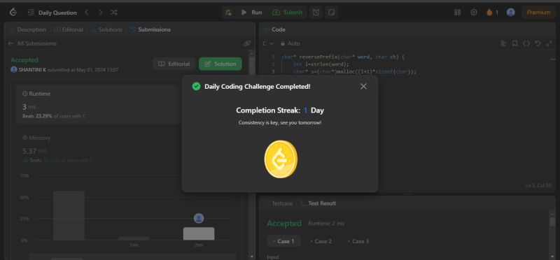
Task: Click the Premium button
Action: pos(538,13)
